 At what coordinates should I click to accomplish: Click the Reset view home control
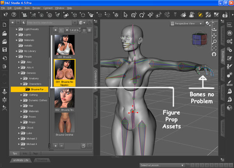tap(214, 54)
